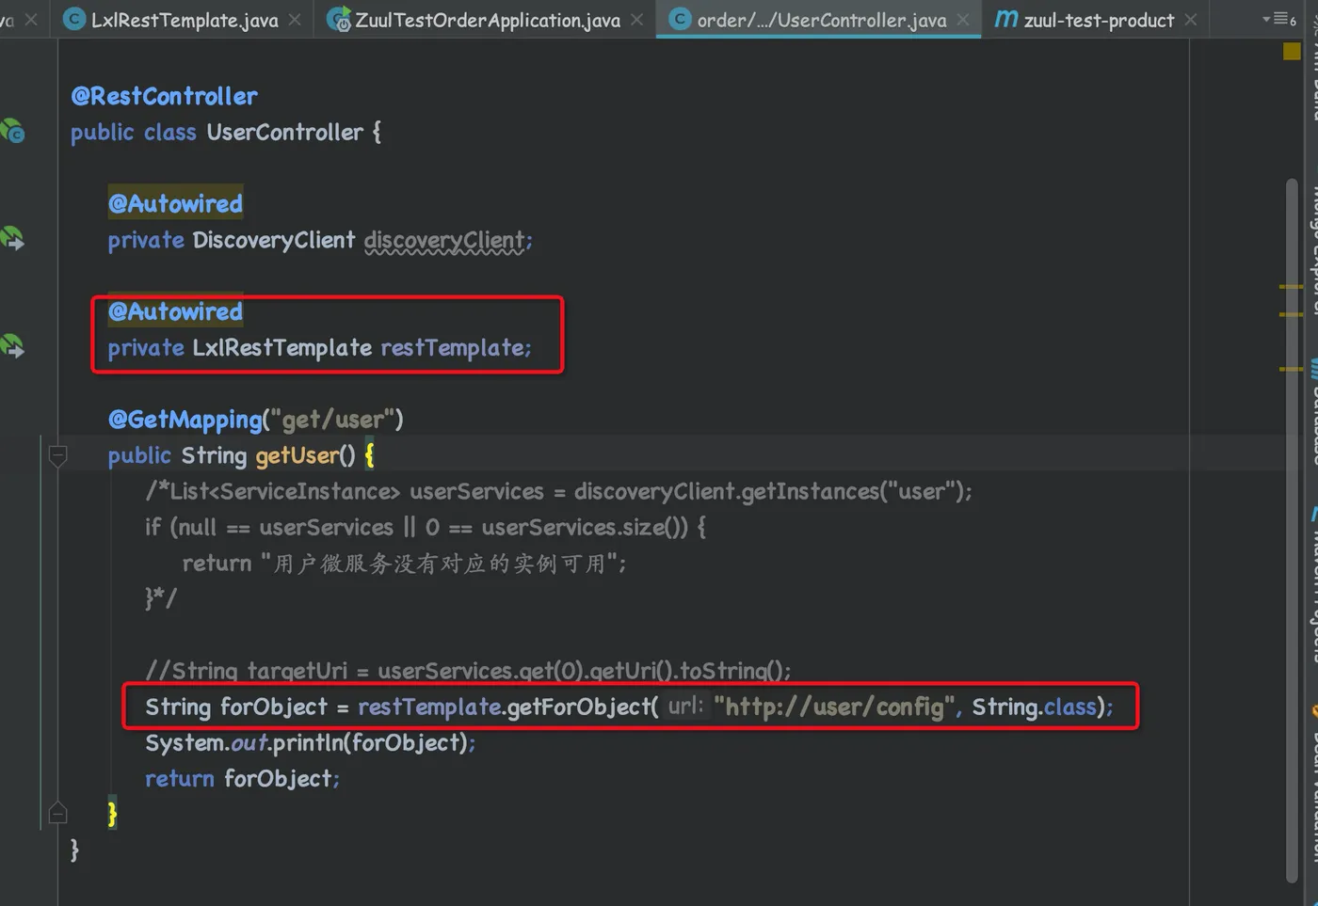Click the LxlRestTemplate type in field declaration
This screenshot has height=906, width=1318.
[282, 347]
